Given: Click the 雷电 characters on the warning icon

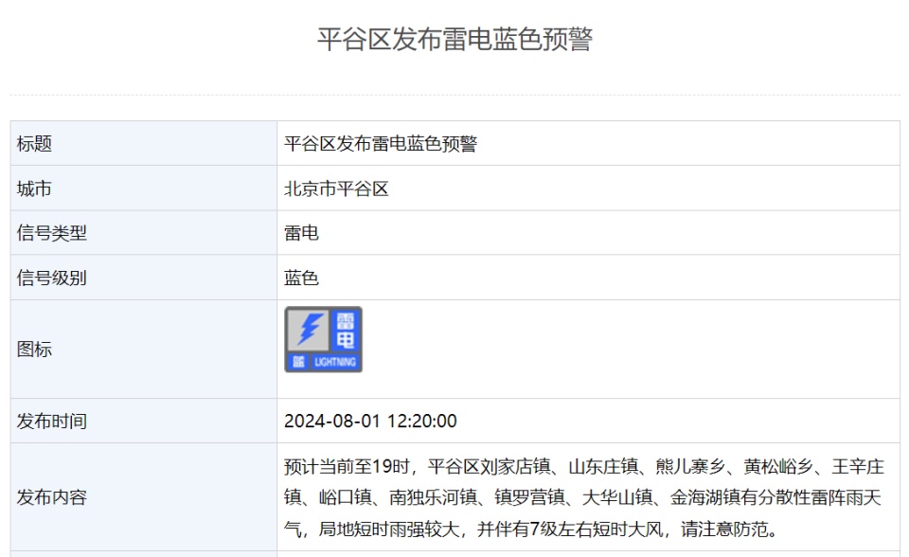Looking at the screenshot, I should point(347,330).
